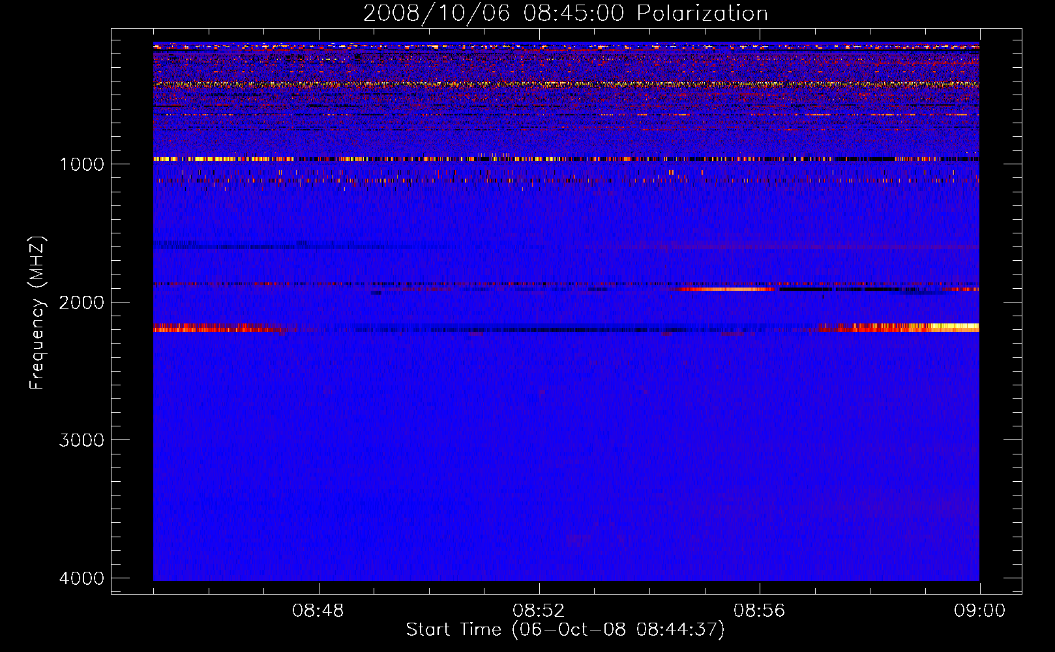Click the '1000' frequency axis label
Image resolution: width=1055 pixels, height=652 pixels.
tap(82, 164)
